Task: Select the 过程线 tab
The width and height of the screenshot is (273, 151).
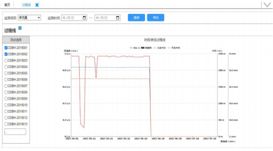Action: pyautogui.click(x=26, y=5)
